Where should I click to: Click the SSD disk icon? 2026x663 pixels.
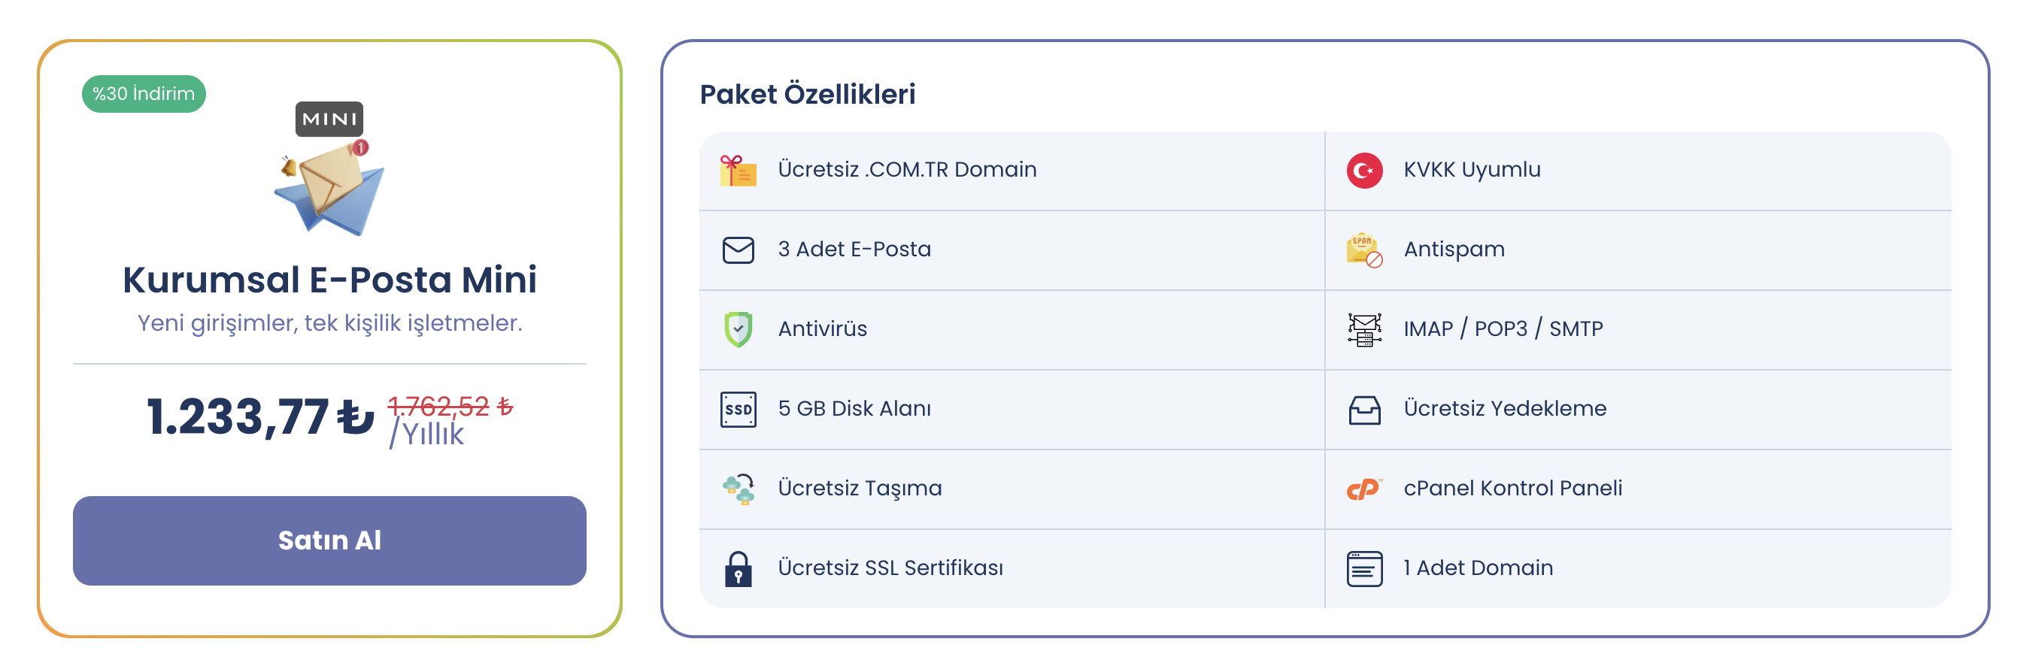738,409
